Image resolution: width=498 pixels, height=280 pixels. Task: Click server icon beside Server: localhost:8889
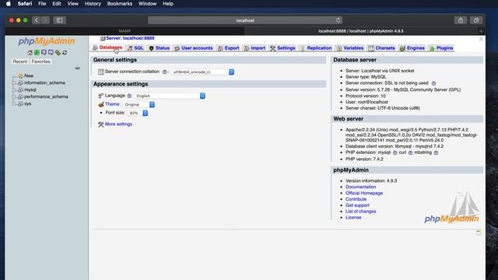click(x=103, y=38)
